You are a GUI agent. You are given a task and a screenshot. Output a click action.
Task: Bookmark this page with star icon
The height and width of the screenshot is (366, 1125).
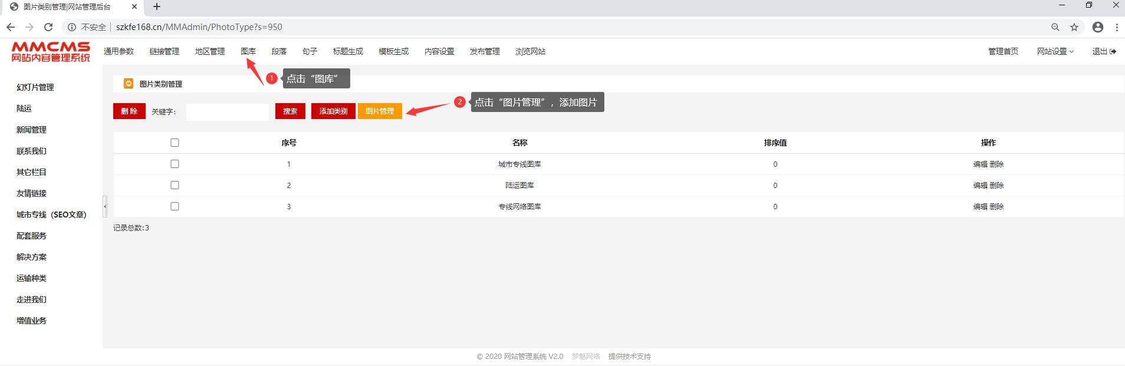(1074, 27)
